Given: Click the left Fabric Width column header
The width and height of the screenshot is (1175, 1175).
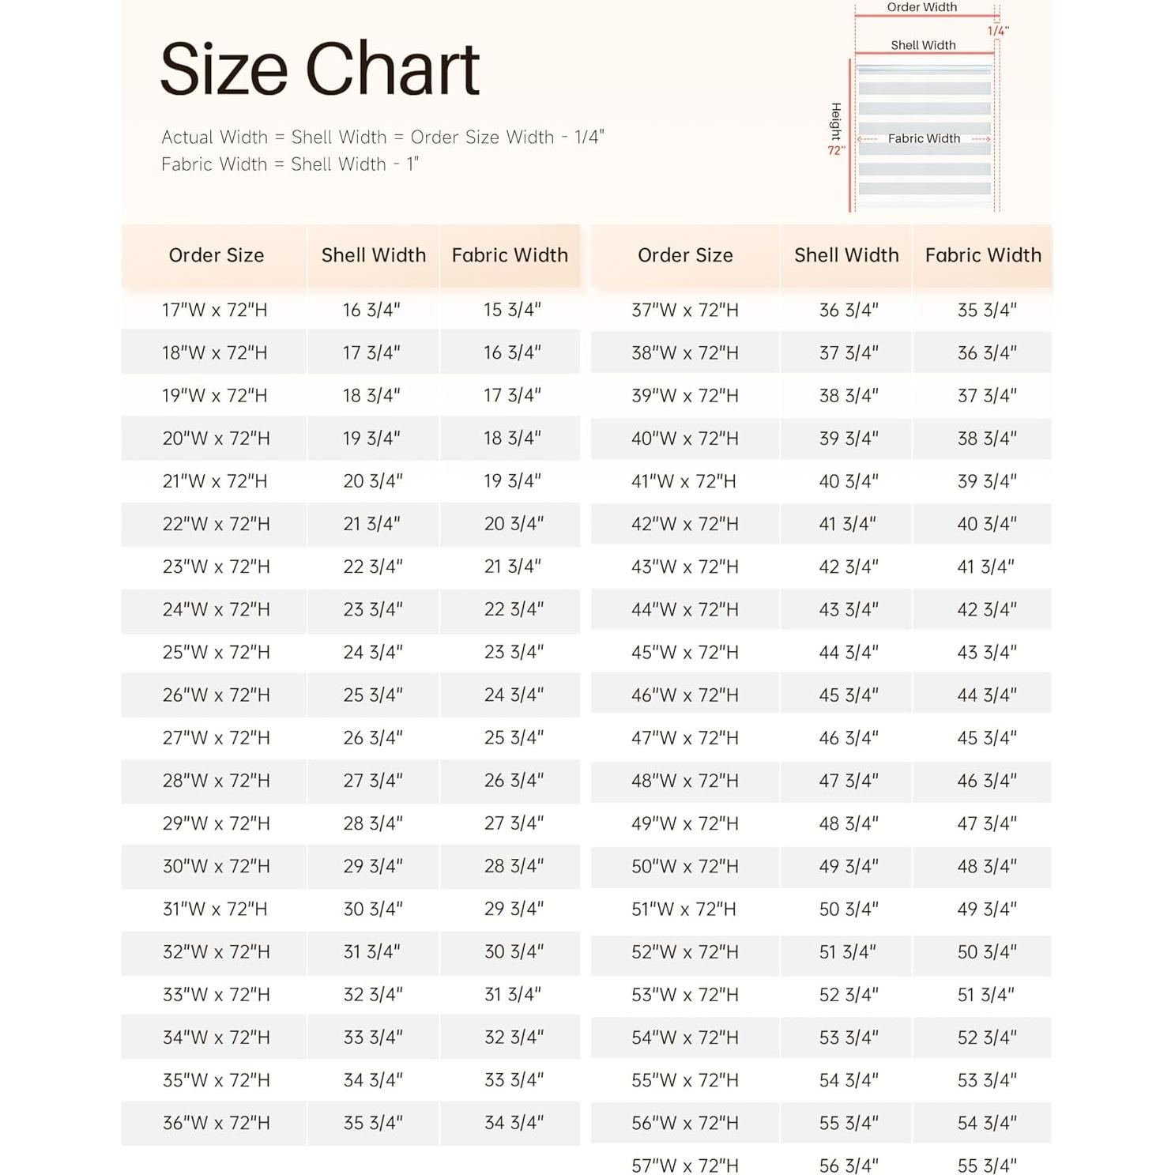Looking at the screenshot, I should [x=510, y=255].
